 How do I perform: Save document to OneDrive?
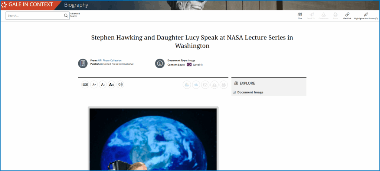click(196, 85)
